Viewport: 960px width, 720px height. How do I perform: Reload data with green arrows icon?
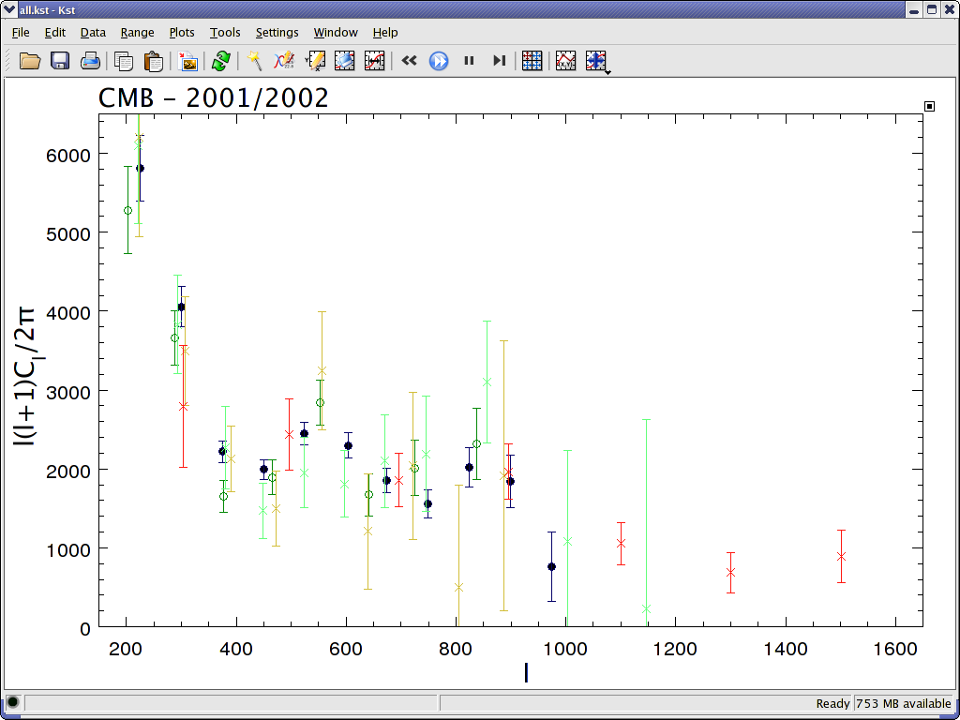[x=221, y=61]
